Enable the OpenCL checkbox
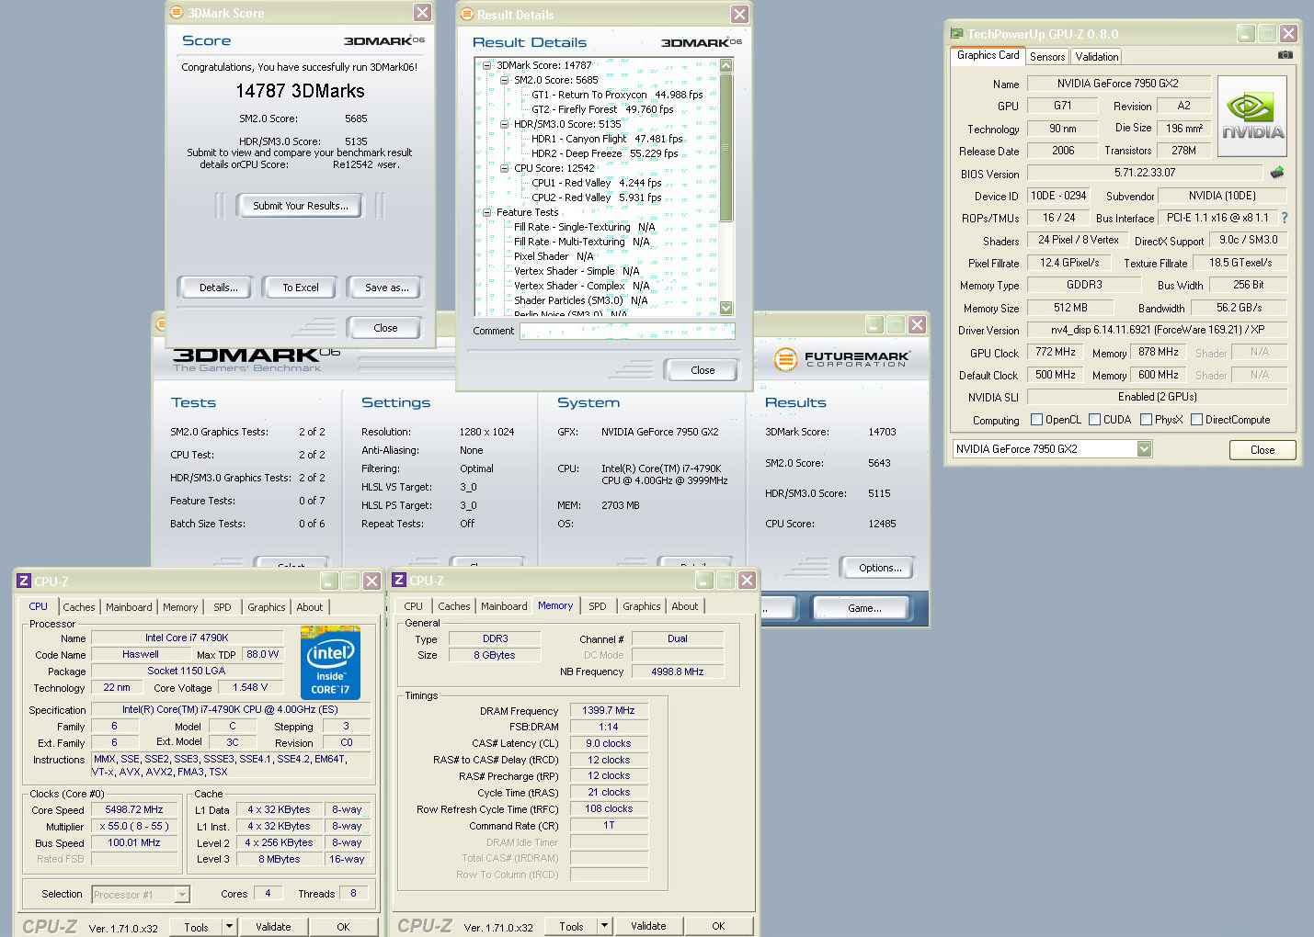 1037,420
